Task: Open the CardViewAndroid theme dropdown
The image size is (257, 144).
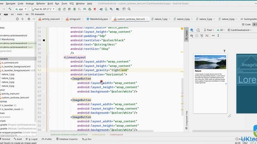Action: [239, 30]
